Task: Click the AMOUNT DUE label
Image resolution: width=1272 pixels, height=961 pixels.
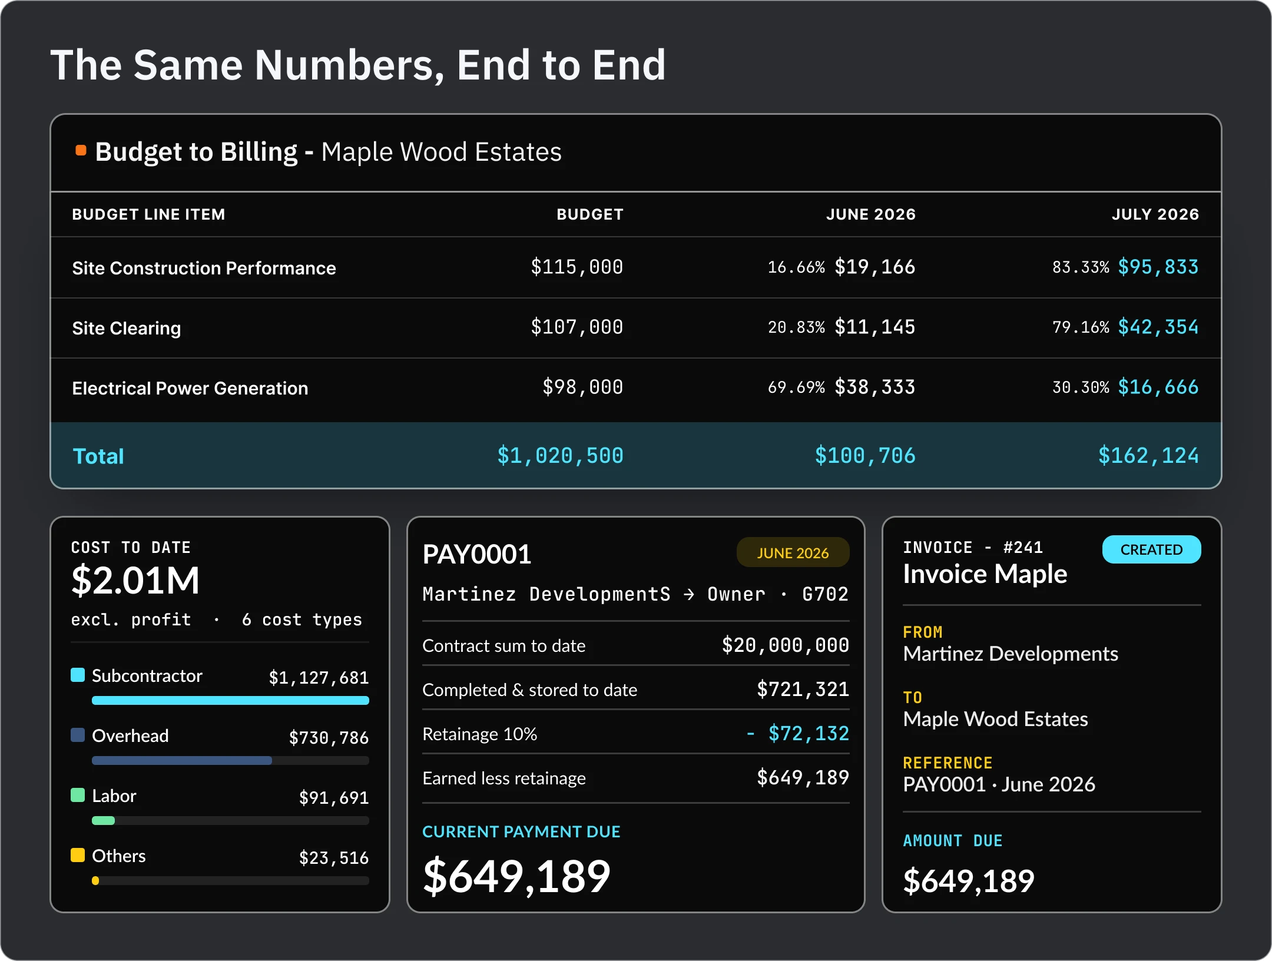Action: (953, 841)
